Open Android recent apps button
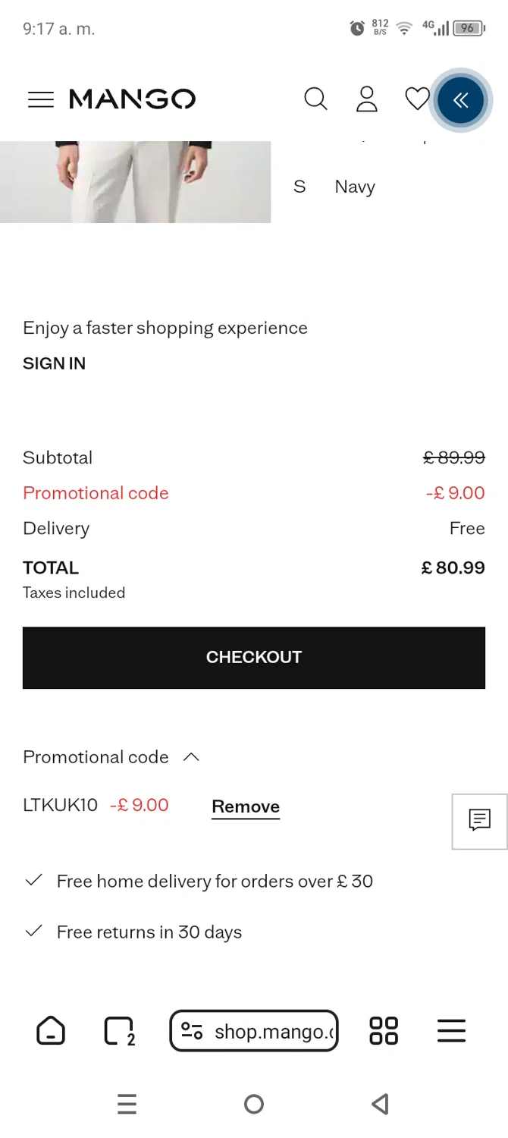This screenshot has width=508, height=1138. [x=127, y=1104]
